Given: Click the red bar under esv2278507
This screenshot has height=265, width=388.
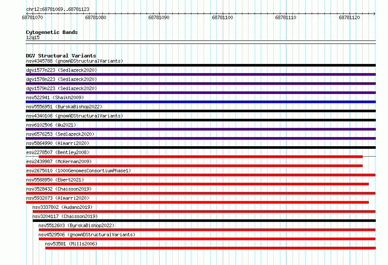Looking at the screenshot, I should [x=201, y=157].
